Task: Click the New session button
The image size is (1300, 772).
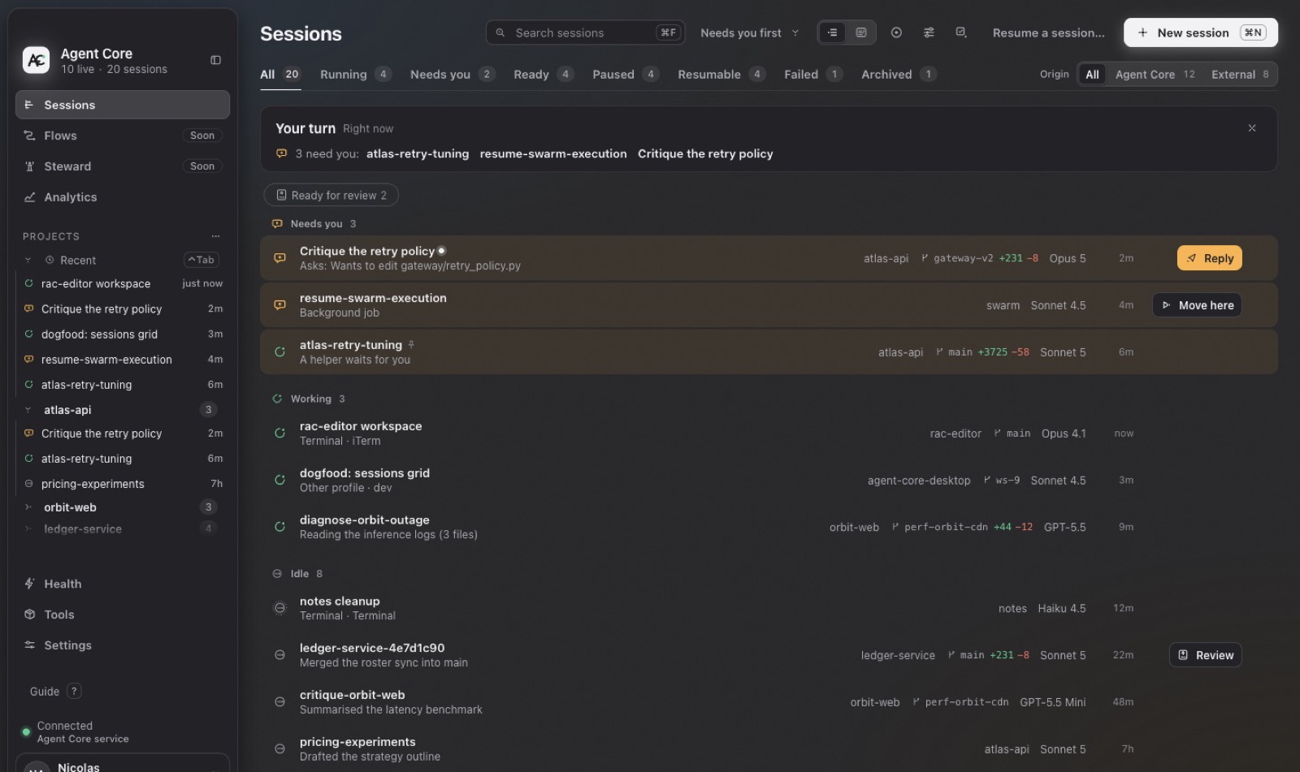Action: click(1200, 32)
